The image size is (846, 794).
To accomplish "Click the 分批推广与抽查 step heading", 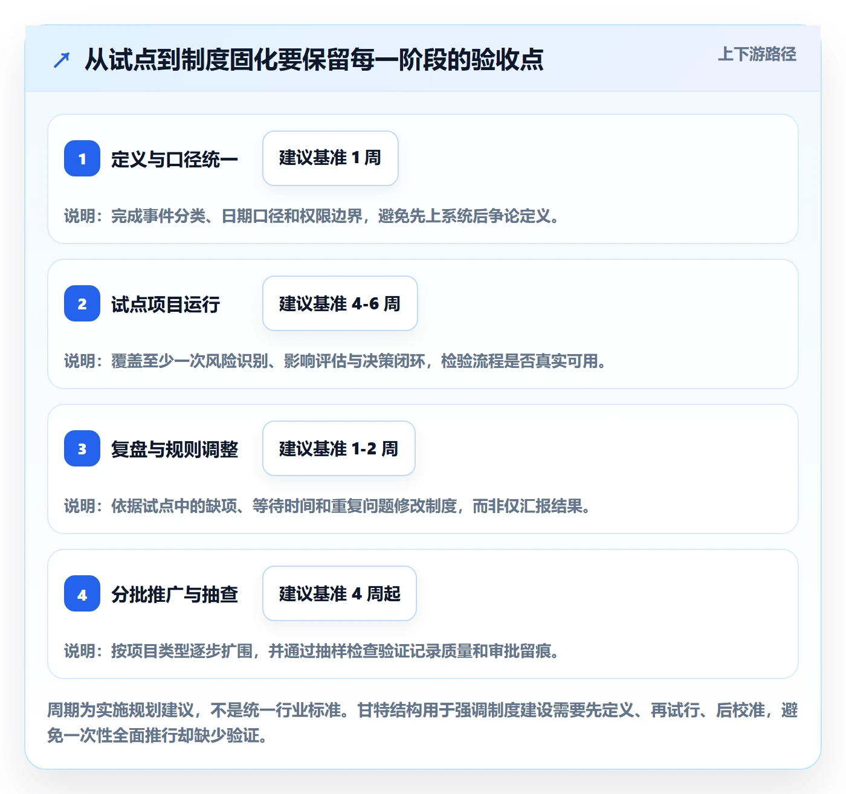I will [175, 594].
